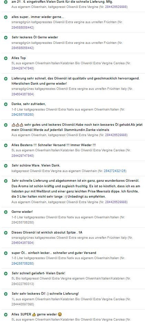
Task: Click positive icon by "Dieses Olivenöl ist wirklich absolut Spitze"
Action: (x=6, y=233)
